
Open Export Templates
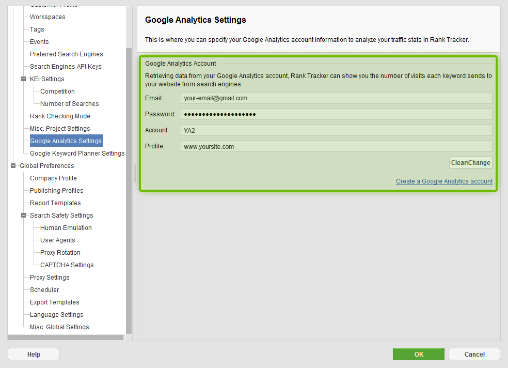point(54,302)
